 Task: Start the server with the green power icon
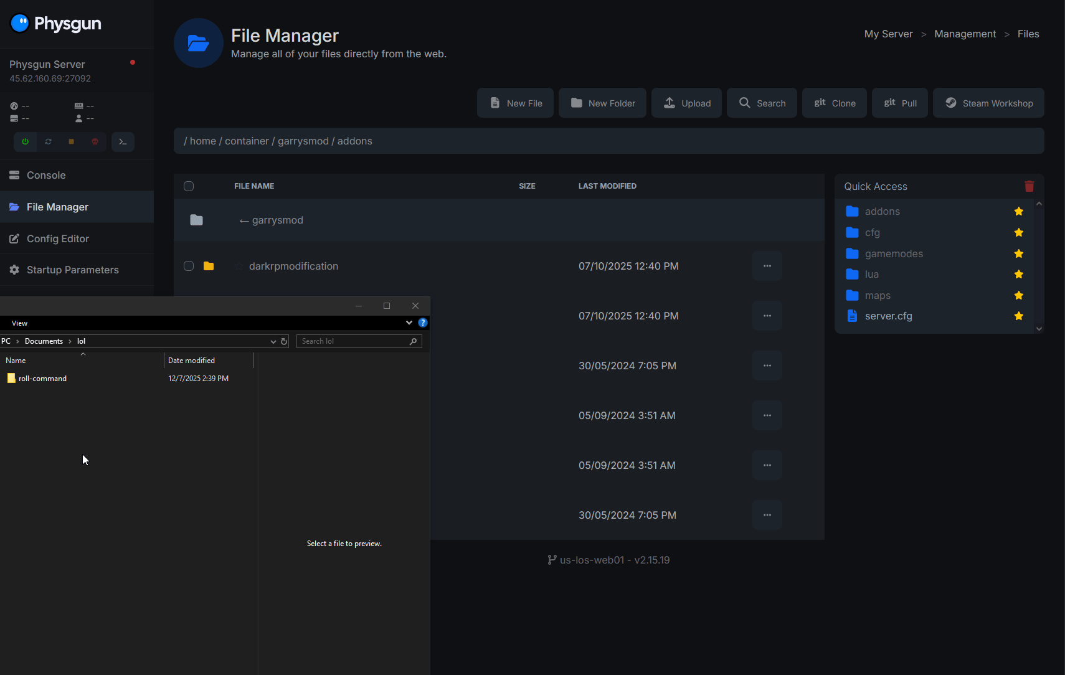click(x=25, y=141)
